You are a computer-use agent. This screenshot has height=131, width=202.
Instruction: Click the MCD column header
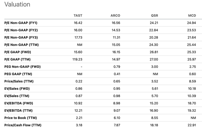[x=192, y=15]
